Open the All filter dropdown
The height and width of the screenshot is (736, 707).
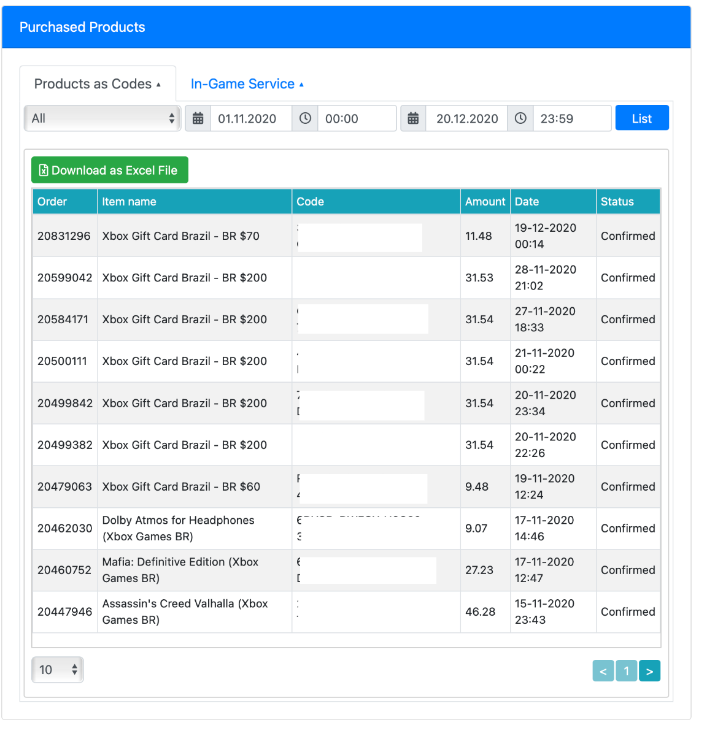(102, 118)
